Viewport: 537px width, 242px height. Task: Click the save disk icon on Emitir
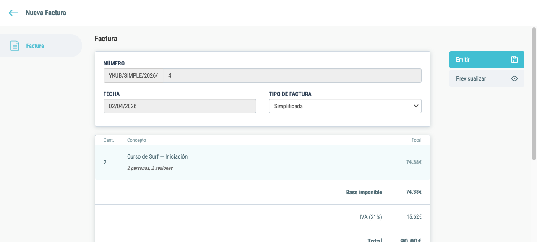(x=514, y=60)
